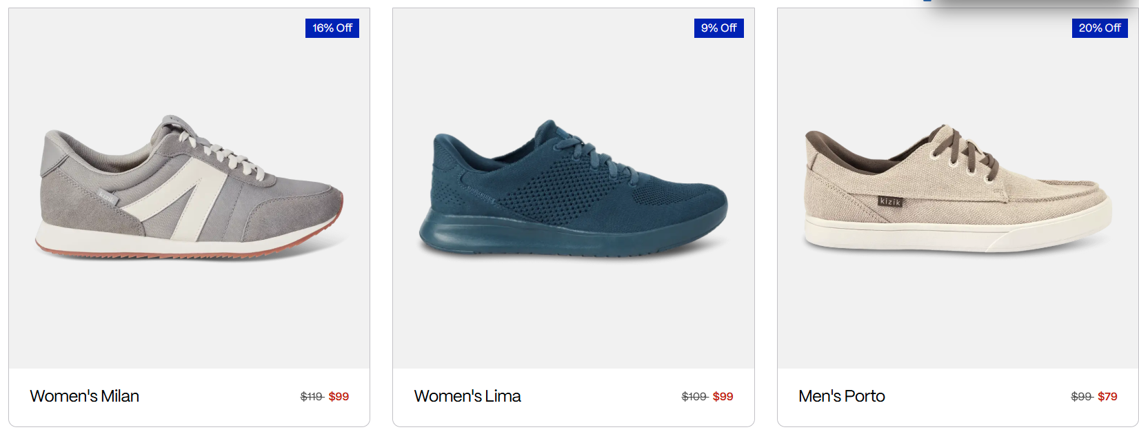Click the 20% Off badge

coord(1100,28)
